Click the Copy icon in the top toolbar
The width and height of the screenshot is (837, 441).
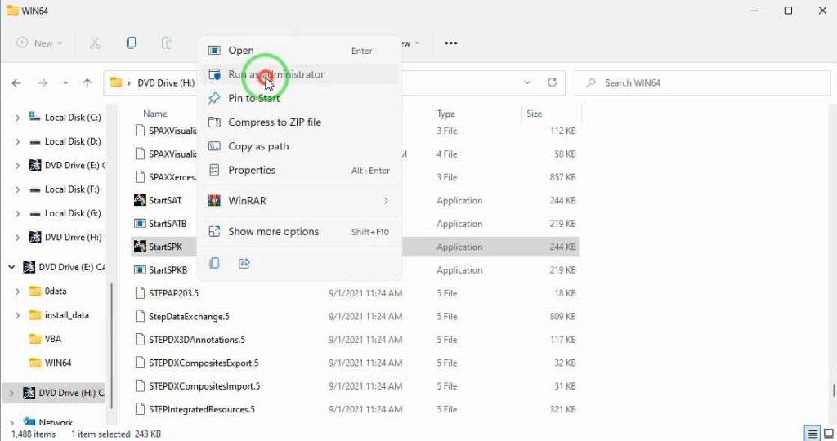click(131, 43)
